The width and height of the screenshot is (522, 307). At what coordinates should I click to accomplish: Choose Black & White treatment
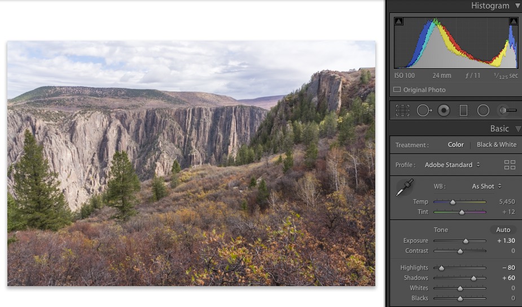497,144
